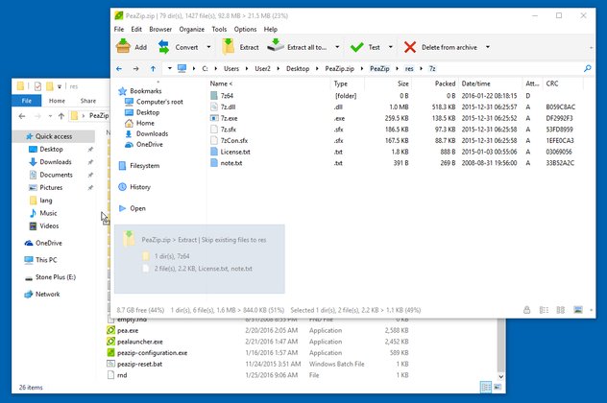This screenshot has width=607, height=403.
Task: Open Delete from archive dropdown arrow
Action: tap(488, 47)
